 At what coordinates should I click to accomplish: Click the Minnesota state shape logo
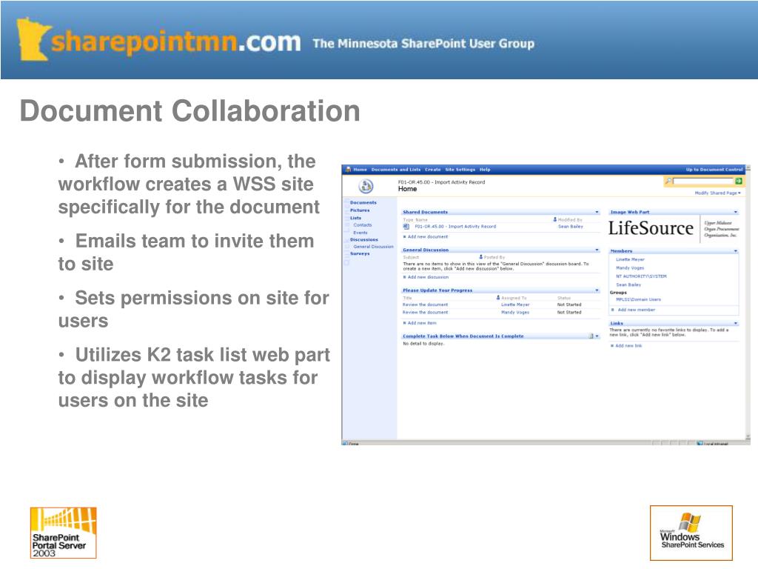pos(33,39)
